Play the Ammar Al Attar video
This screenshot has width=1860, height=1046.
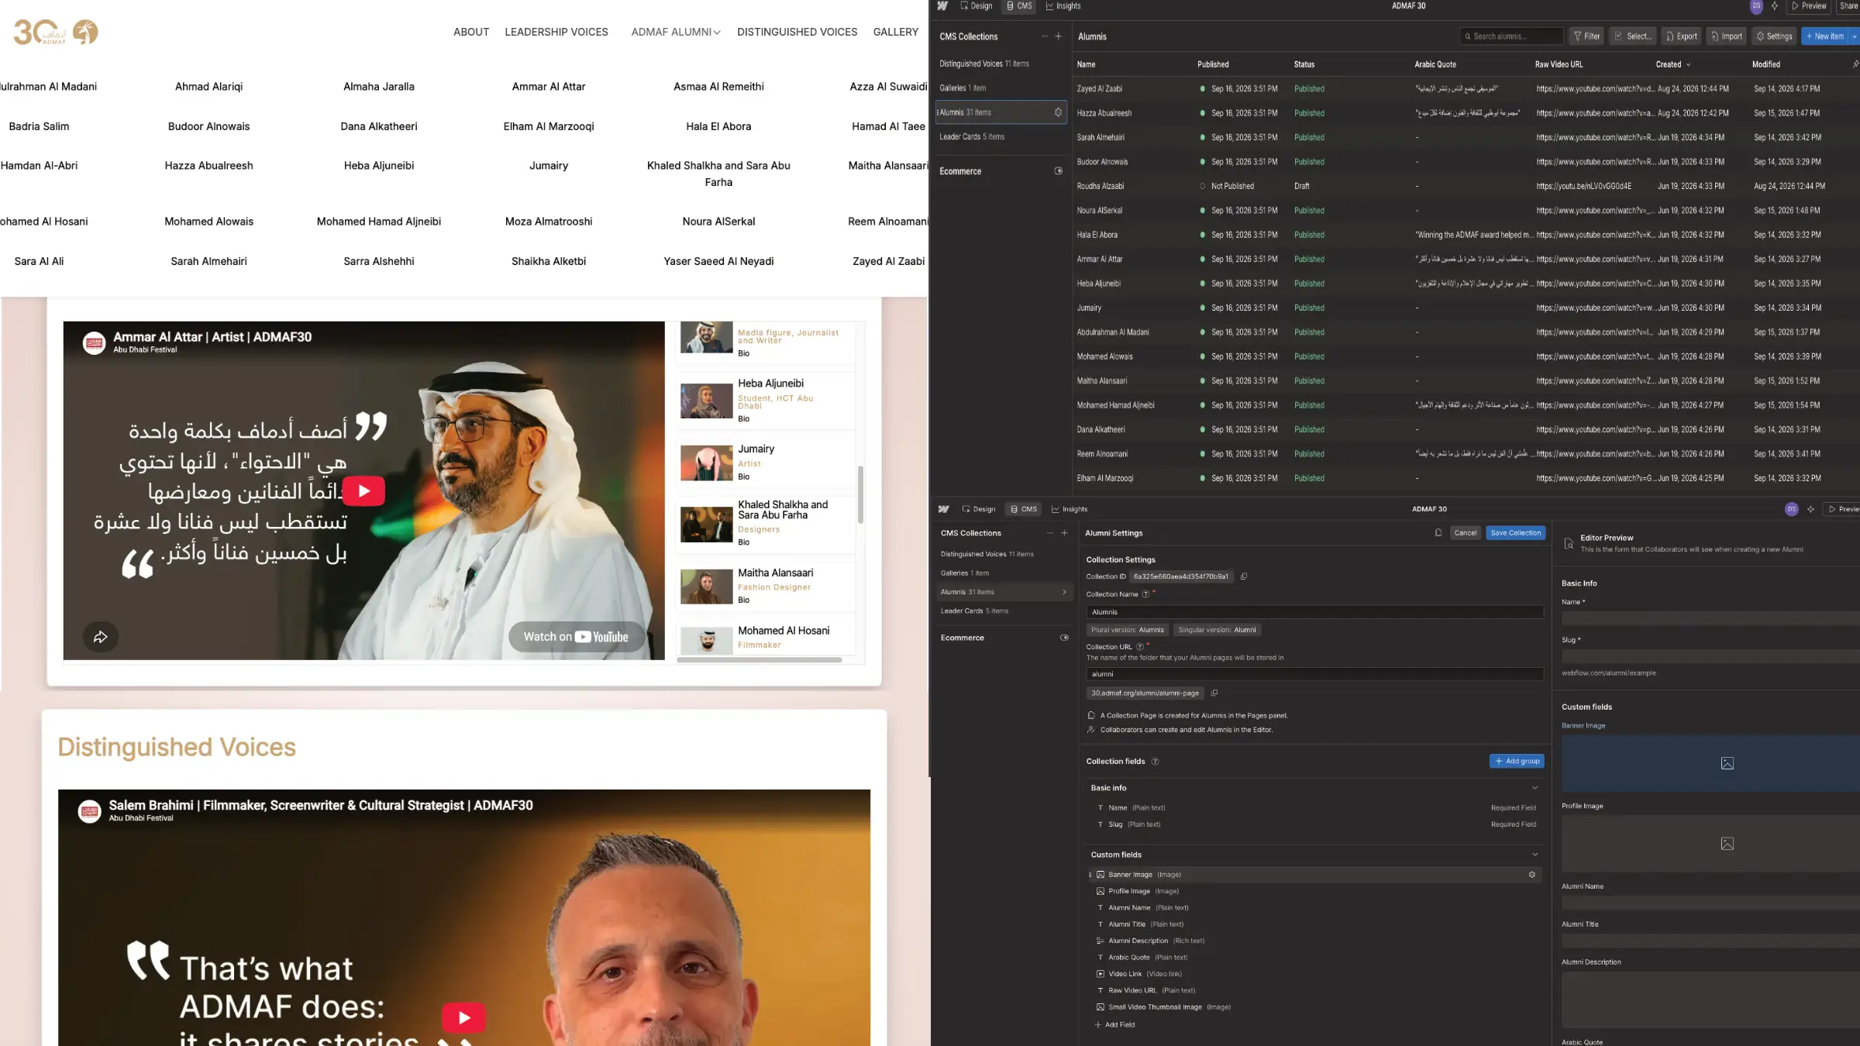[x=363, y=491]
